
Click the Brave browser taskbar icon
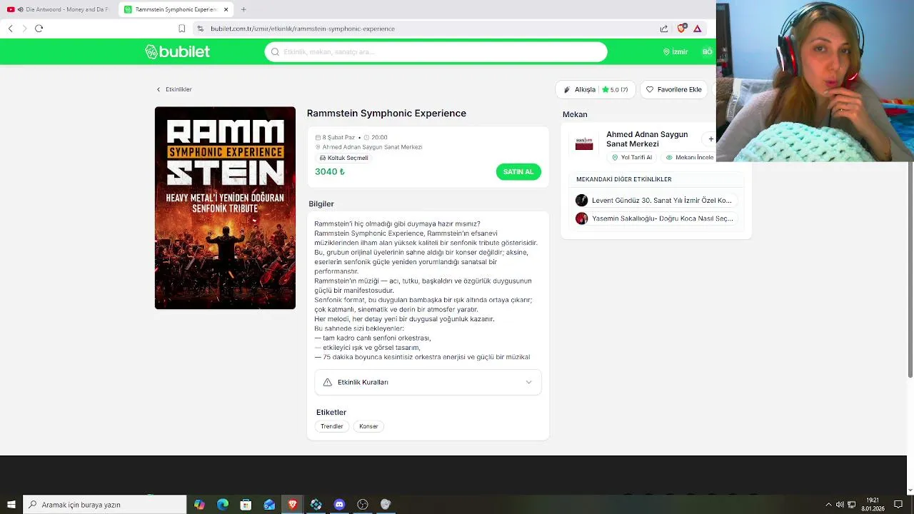pos(293,505)
